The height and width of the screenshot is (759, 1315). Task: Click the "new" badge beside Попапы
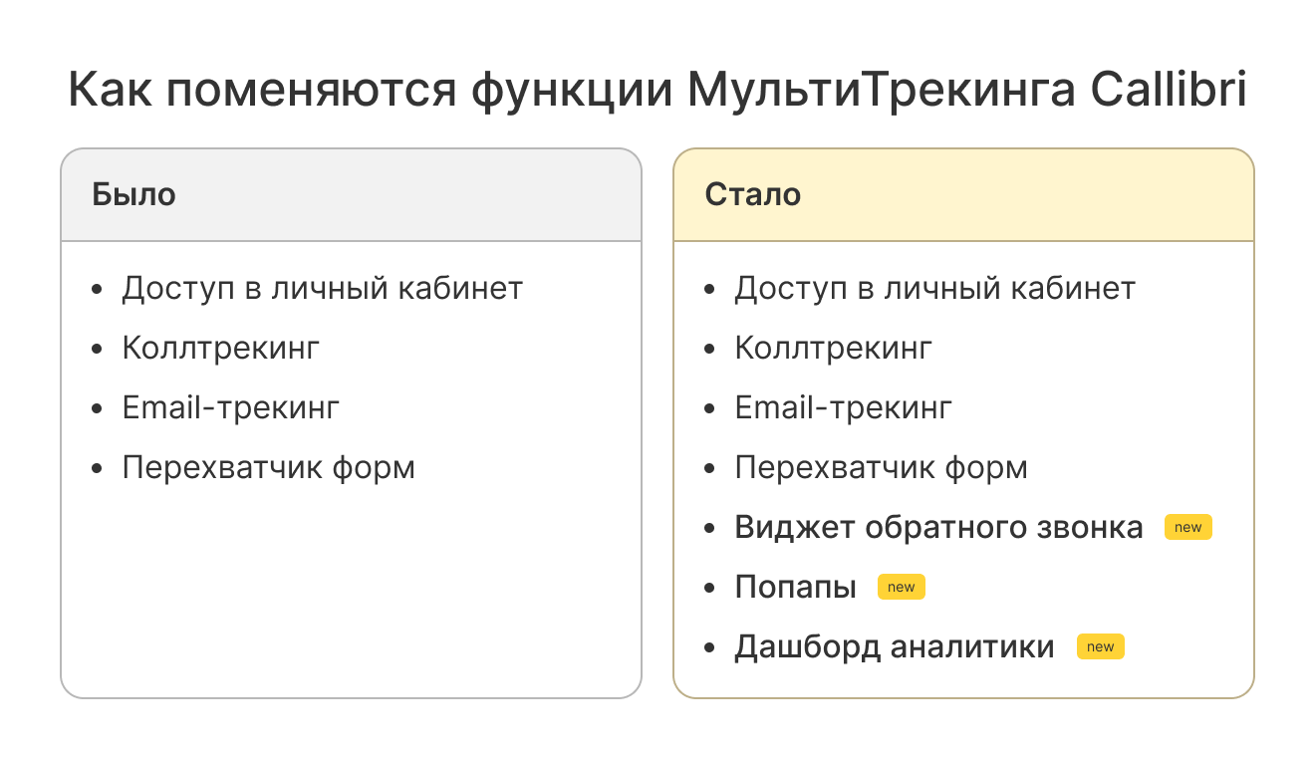(x=901, y=588)
